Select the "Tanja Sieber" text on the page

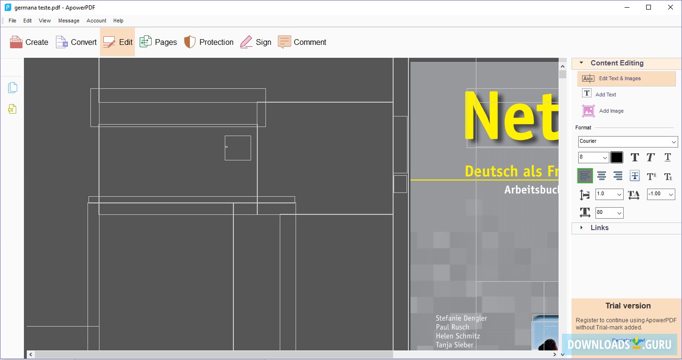(x=455, y=345)
